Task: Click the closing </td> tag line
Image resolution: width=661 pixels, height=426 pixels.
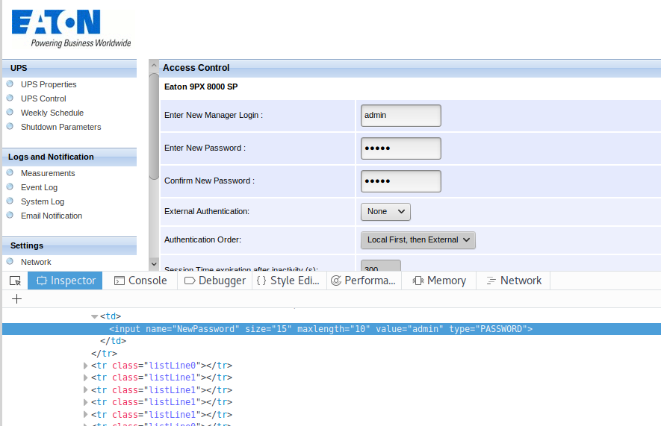Action: pos(113,341)
